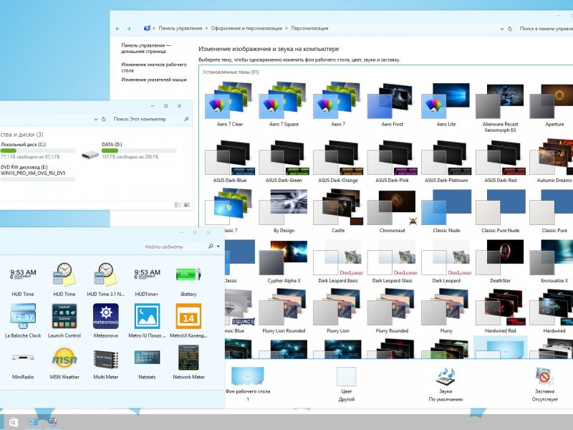
Task: Refresh the Этот компьютер window
Action: [x=104, y=119]
